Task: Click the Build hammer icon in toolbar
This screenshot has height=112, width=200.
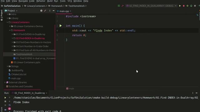Action: point(122,6)
